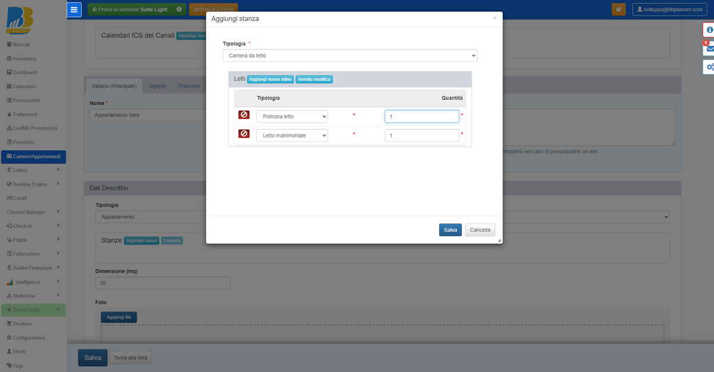Screen dimensions: 714x372
Task: Open the Tipologia dropdown showing Camera da letto
Action: click(x=350, y=55)
